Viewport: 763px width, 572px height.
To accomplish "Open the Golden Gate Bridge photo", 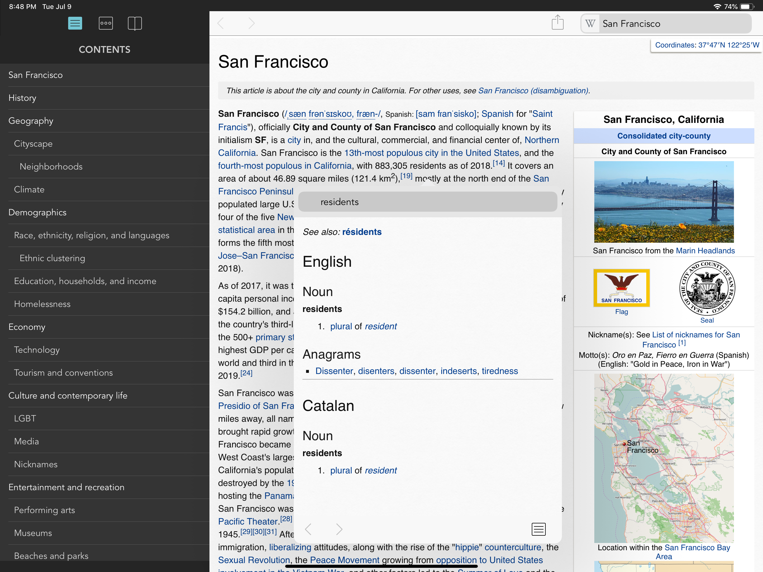I will [x=664, y=202].
